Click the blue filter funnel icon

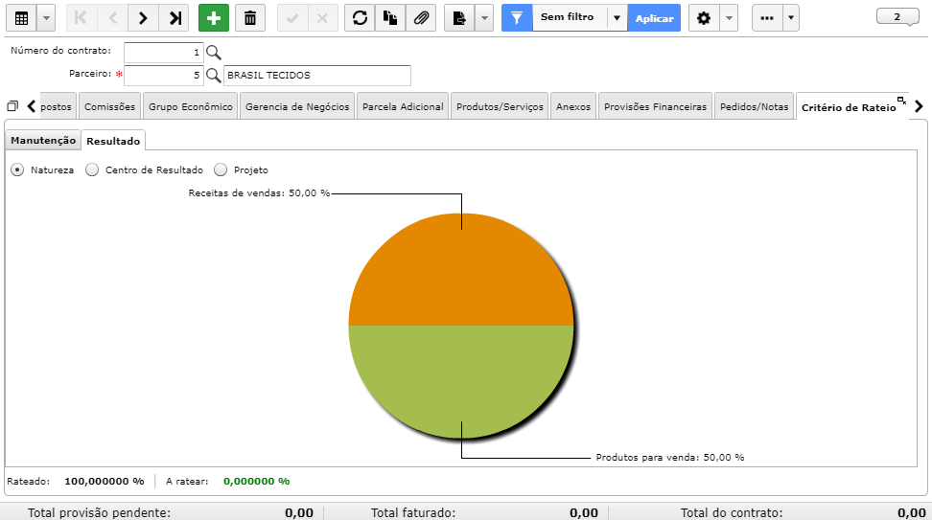tap(517, 18)
